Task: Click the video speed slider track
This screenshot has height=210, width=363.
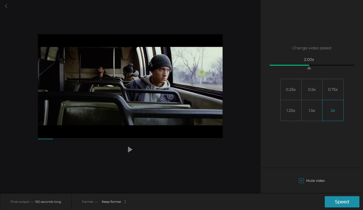Action: coord(312,65)
